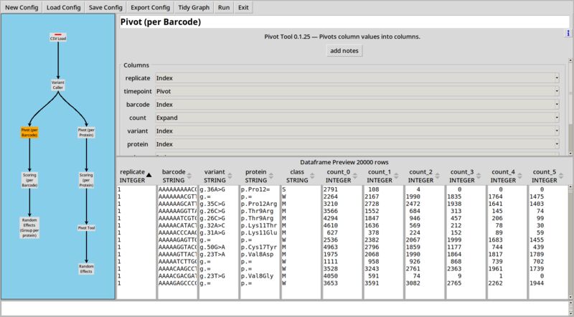Click the count_4 value 1764
The height and width of the screenshot is (317, 574).
[495, 197]
